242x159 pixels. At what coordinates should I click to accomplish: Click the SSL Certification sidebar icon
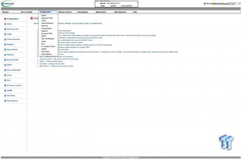click(x=5, y=70)
